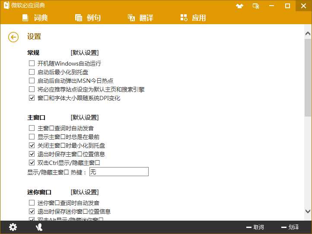The width and height of the screenshot is (312, 234).
Task: Click the 设置 page heading
Action: click(34, 37)
